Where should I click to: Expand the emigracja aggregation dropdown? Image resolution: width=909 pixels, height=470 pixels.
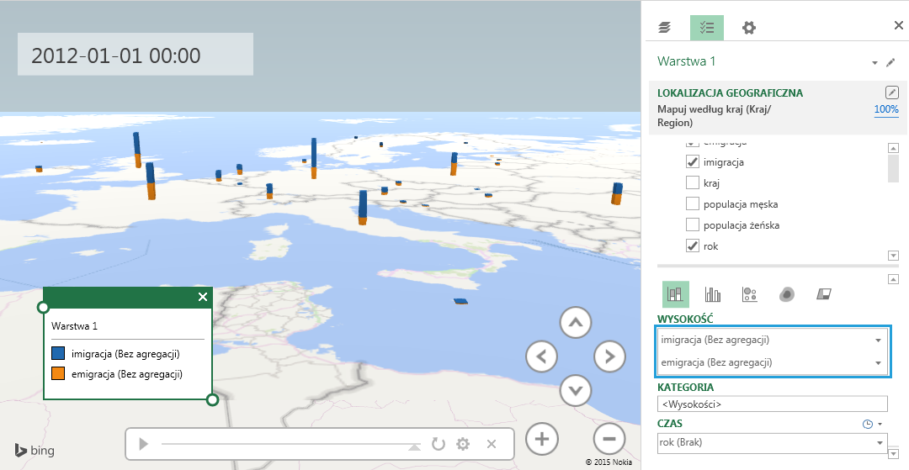click(x=879, y=363)
